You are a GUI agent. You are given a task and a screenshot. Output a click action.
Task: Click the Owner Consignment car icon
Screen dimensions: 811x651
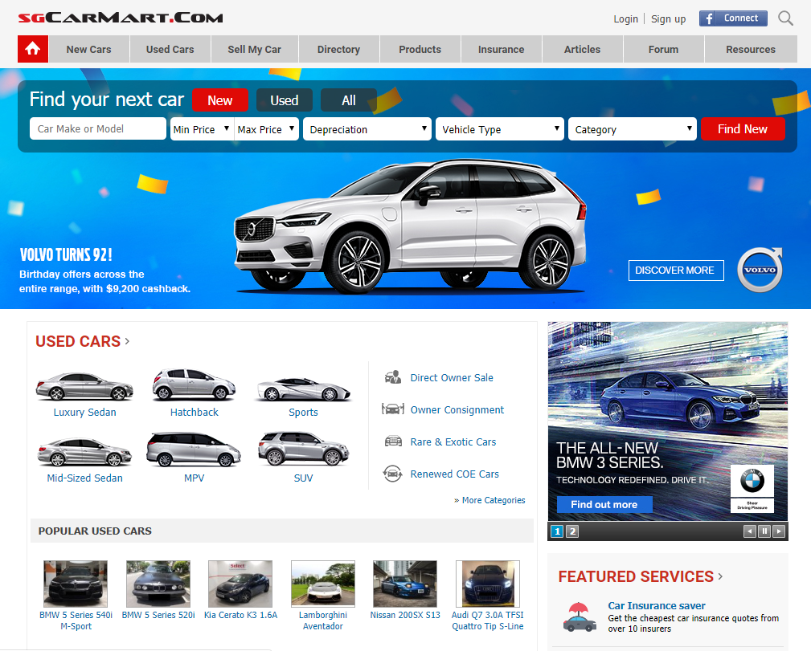pos(393,409)
